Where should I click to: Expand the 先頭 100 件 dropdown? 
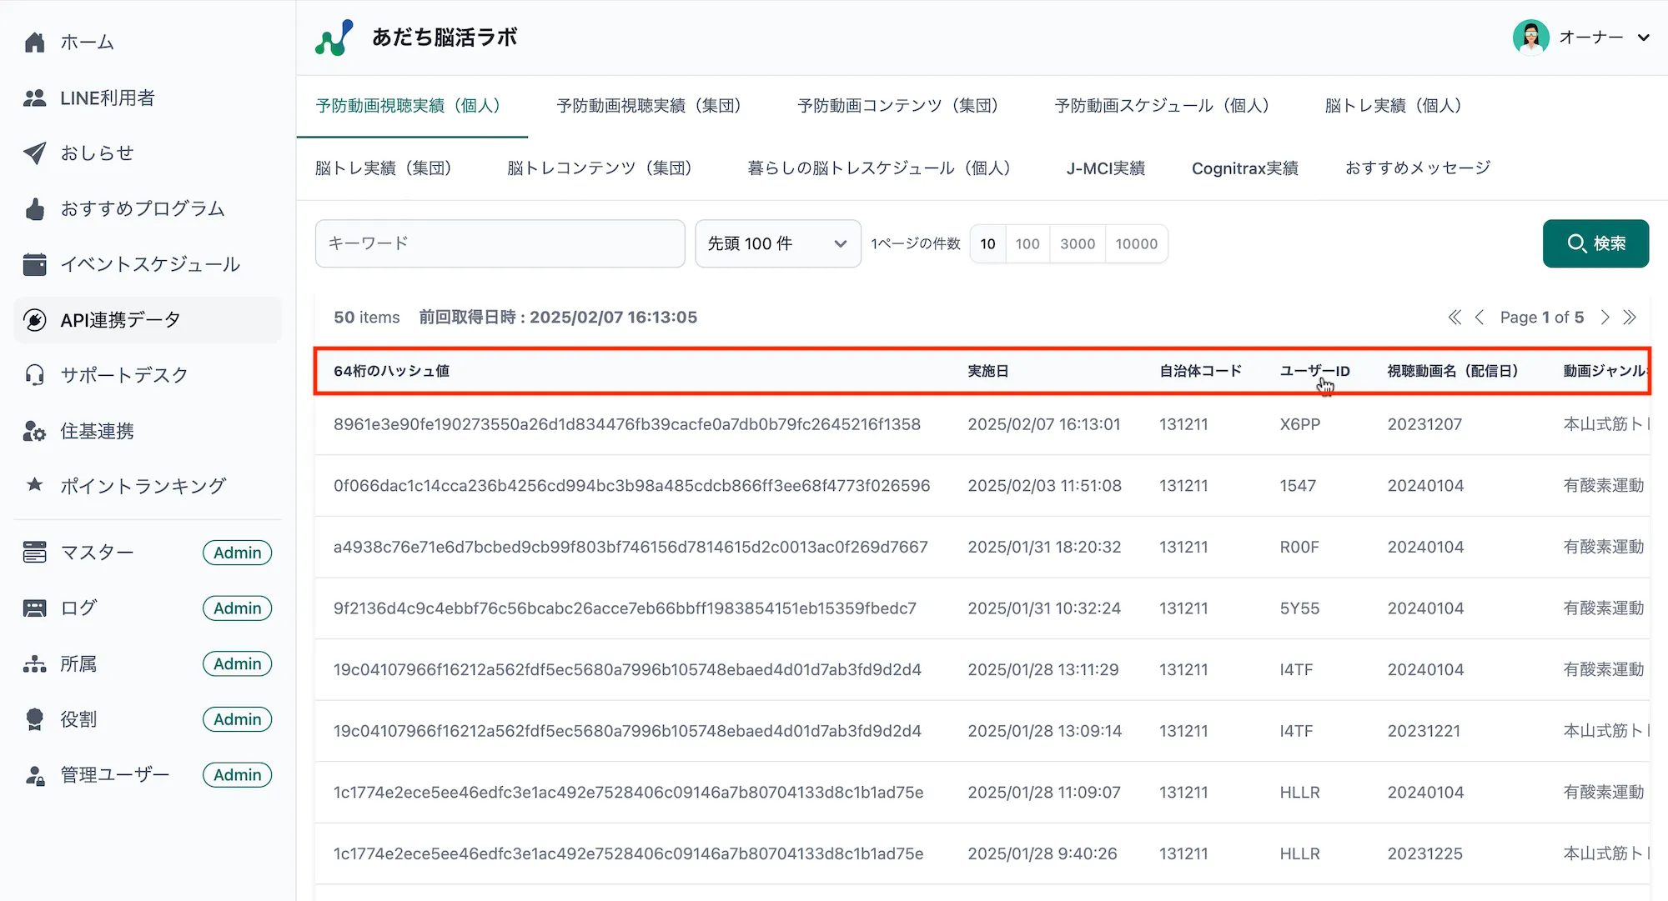point(777,243)
